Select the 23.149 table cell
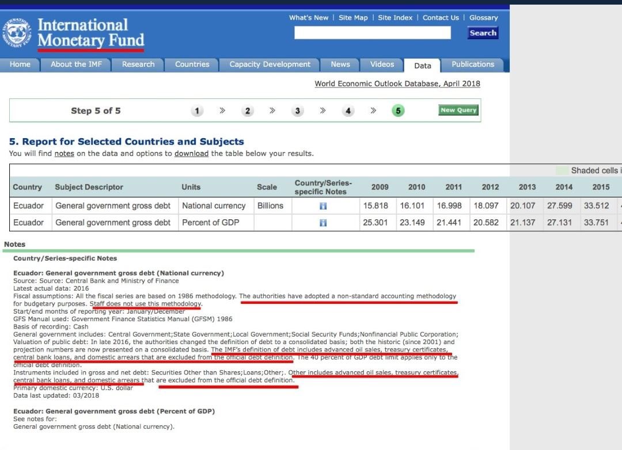Image resolution: width=622 pixels, height=450 pixels. 412,223
